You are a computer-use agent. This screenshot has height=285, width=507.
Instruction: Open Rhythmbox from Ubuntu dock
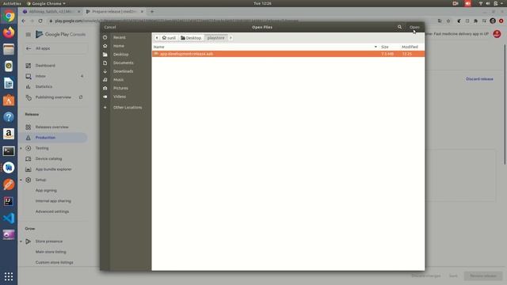coord(9,66)
